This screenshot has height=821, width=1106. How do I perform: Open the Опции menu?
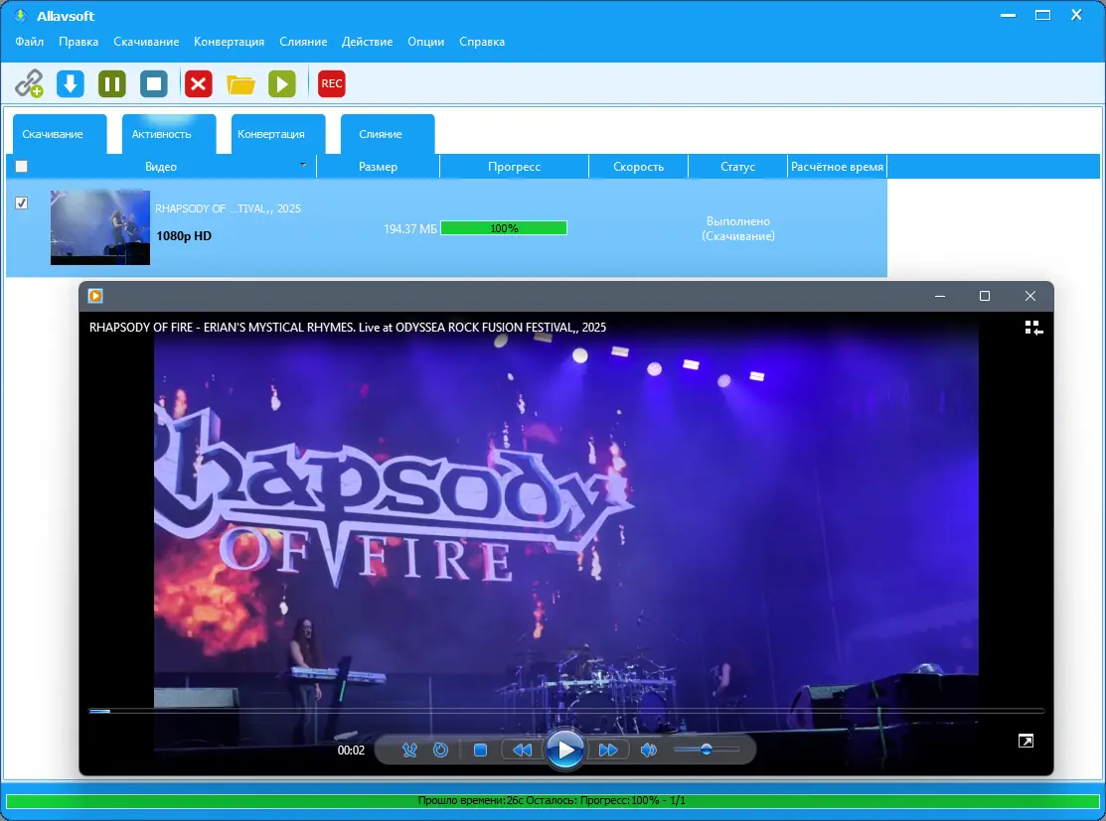pos(426,42)
